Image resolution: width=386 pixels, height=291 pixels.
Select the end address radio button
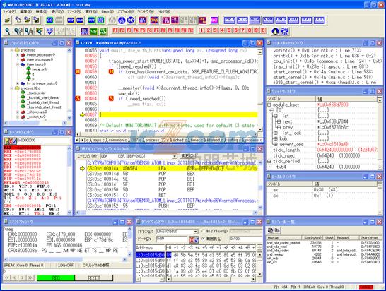204,231
